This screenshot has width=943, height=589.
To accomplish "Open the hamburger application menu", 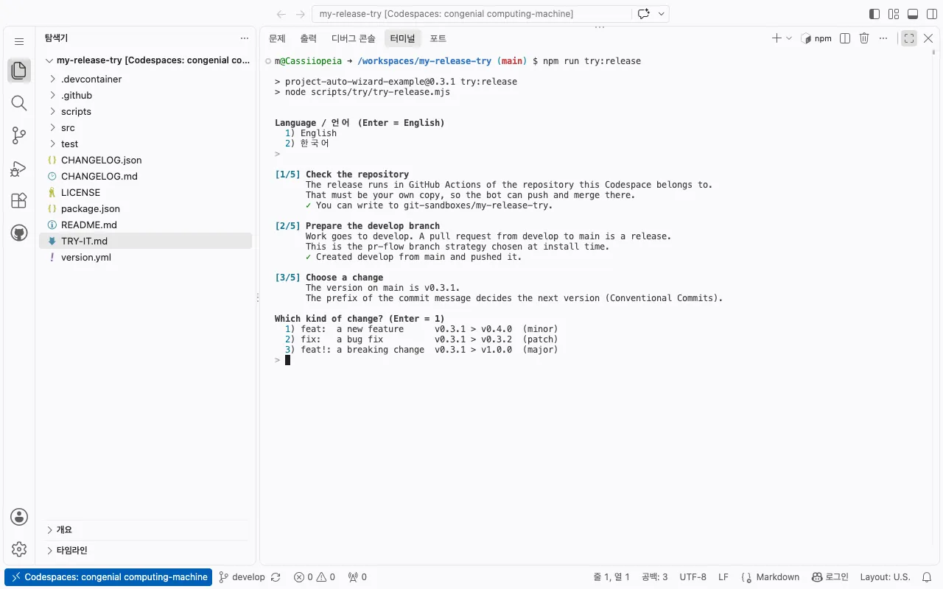I will [x=19, y=42].
